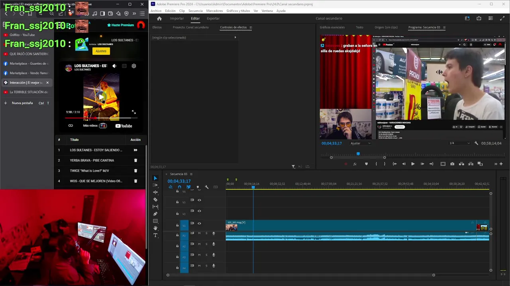This screenshot has height=286, width=510.
Task: Solo audio track A1
Action: point(206,233)
